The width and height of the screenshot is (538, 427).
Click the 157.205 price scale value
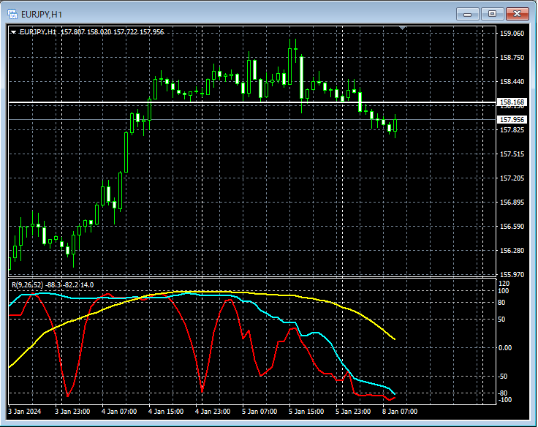pos(512,178)
